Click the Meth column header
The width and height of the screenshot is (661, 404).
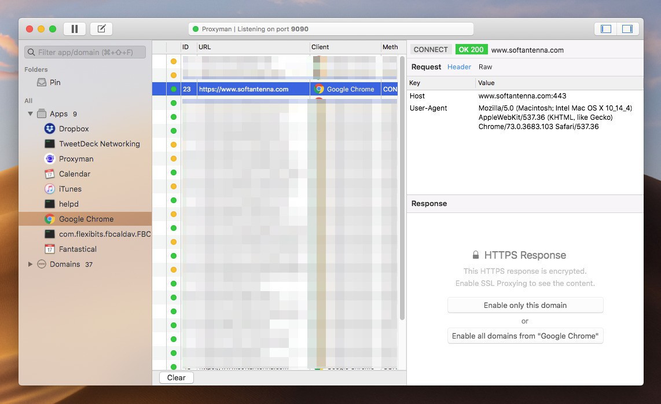390,47
